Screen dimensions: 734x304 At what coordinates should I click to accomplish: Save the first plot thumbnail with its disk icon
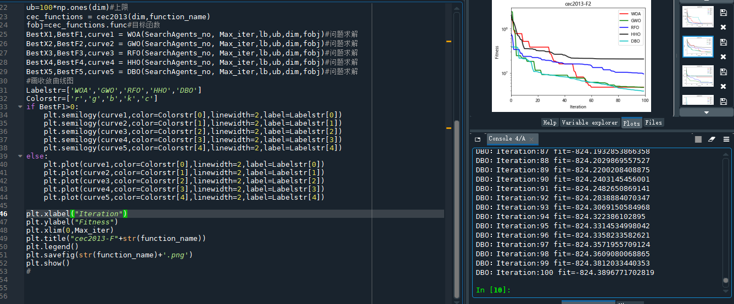pyautogui.click(x=723, y=13)
